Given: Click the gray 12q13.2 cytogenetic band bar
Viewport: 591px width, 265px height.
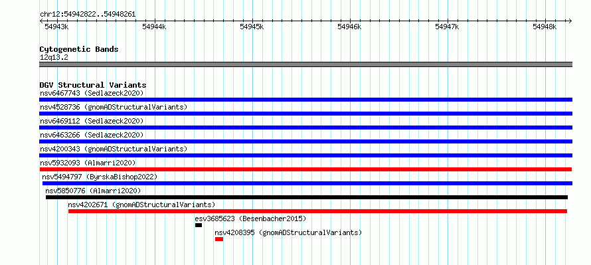Looking at the screenshot, I should click(305, 64).
